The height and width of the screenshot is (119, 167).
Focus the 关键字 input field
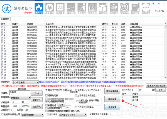click(20, 93)
